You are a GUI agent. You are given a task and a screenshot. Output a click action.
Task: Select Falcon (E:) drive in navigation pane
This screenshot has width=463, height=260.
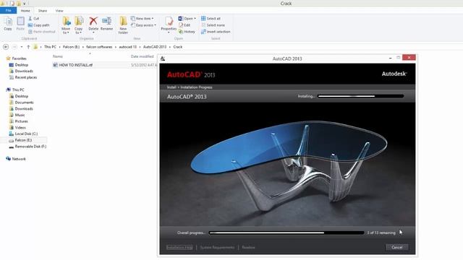point(20,140)
